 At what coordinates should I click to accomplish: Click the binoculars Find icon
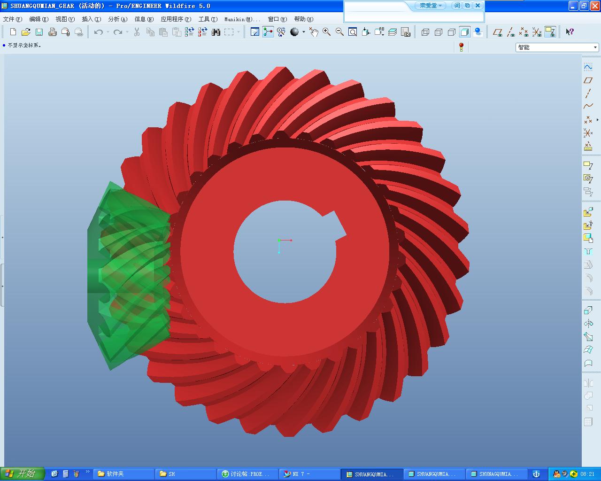click(216, 32)
